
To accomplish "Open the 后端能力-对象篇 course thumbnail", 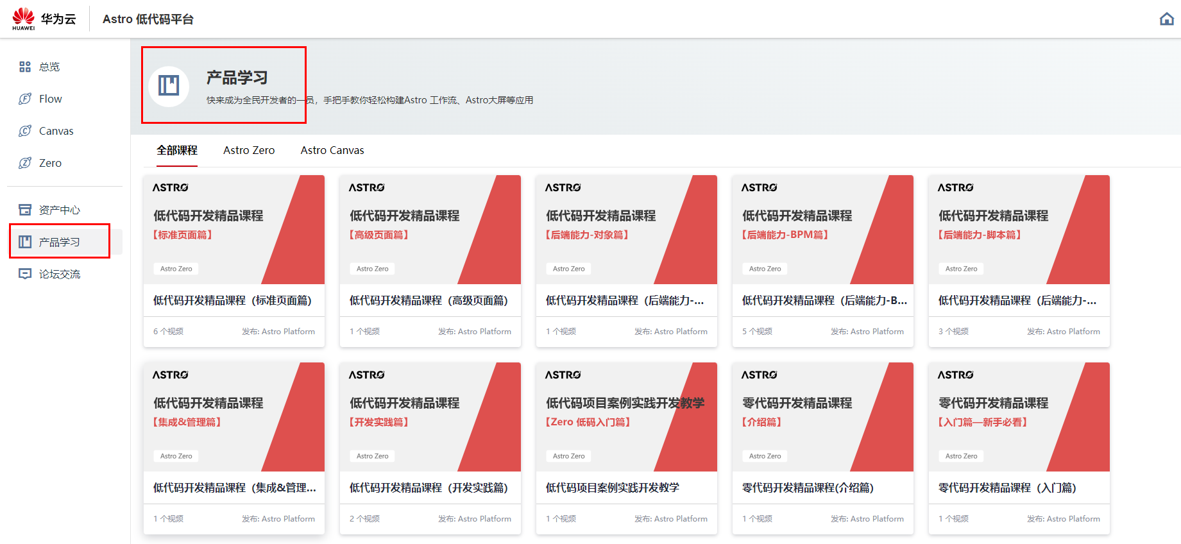I will pos(627,230).
